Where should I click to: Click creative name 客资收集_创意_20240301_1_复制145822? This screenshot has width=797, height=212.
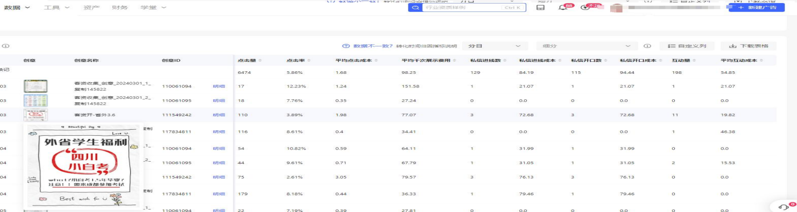[x=113, y=86]
